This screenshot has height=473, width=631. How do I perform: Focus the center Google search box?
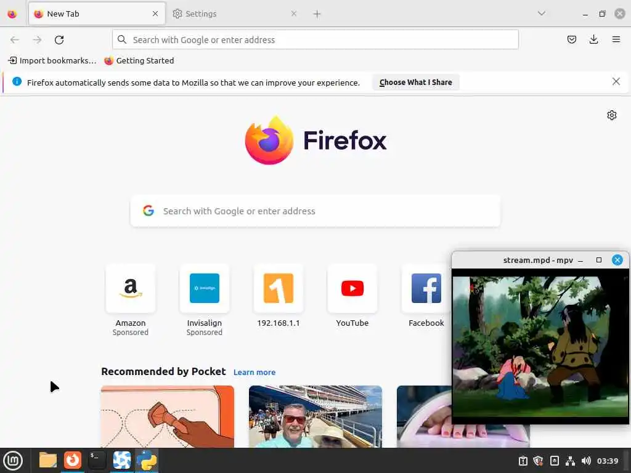pos(315,211)
